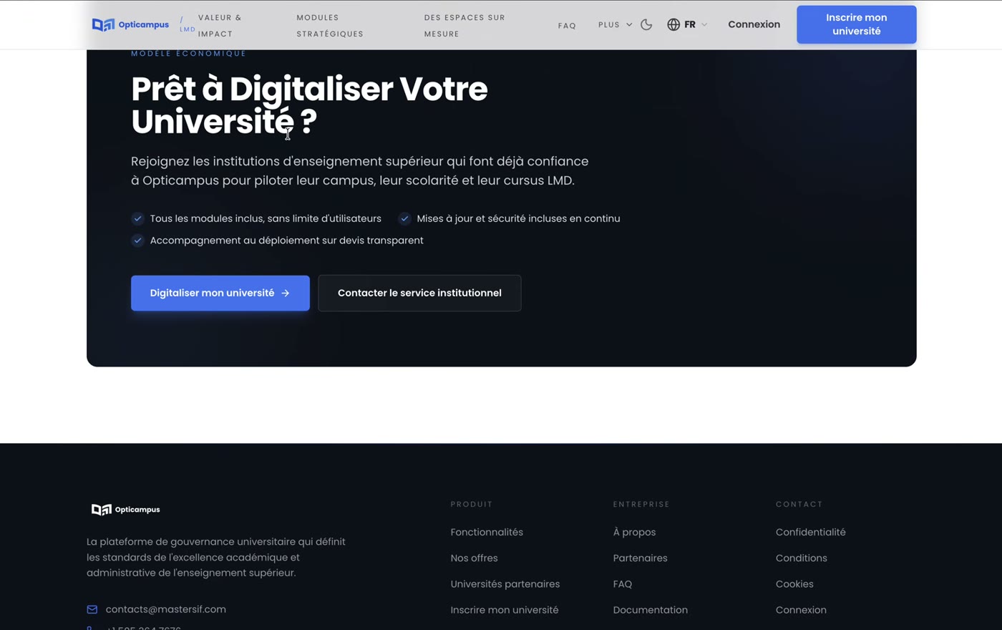Click the MODÈLE ÉCONOMIQUE label
This screenshot has height=630, width=1002.
(x=189, y=54)
